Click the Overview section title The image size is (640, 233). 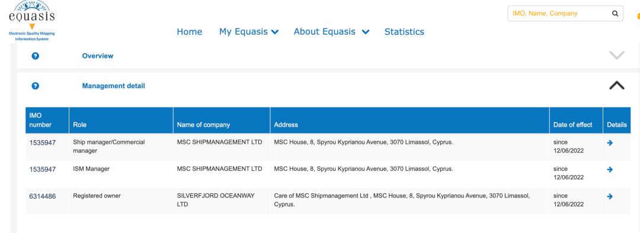(x=98, y=56)
